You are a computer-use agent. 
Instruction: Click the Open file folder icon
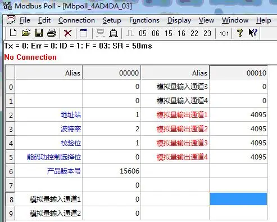tap(26, 33)
